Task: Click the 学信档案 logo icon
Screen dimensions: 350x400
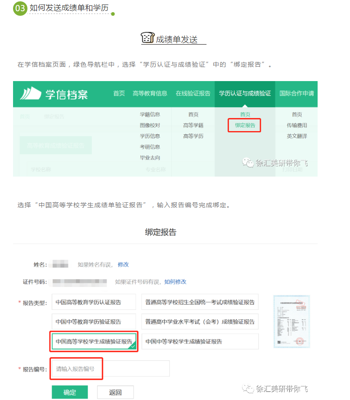Action: (x=30, y=93)
